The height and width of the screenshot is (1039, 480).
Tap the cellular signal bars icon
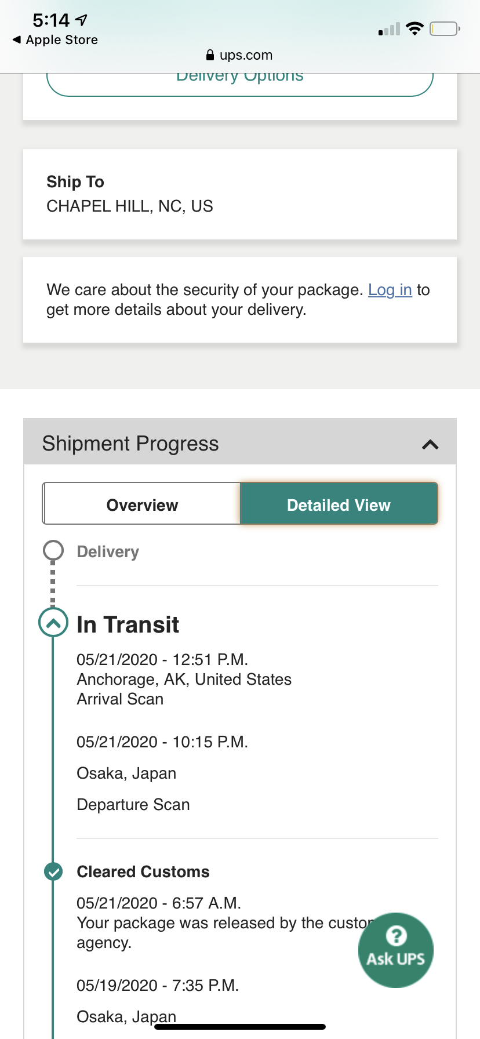click(x=389, y=29)
